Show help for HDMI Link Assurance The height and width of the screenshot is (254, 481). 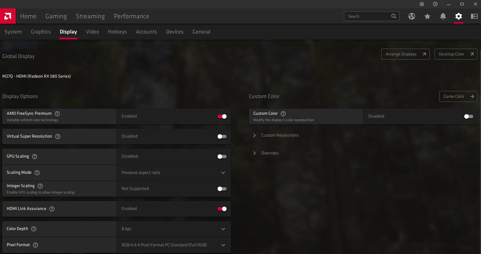(52, 209)
